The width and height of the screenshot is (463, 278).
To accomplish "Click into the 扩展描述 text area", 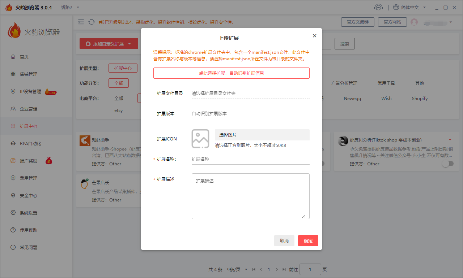I will (x=250, y=196).
